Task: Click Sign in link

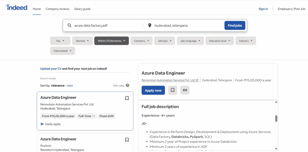Action: click(x=263, y=9)
